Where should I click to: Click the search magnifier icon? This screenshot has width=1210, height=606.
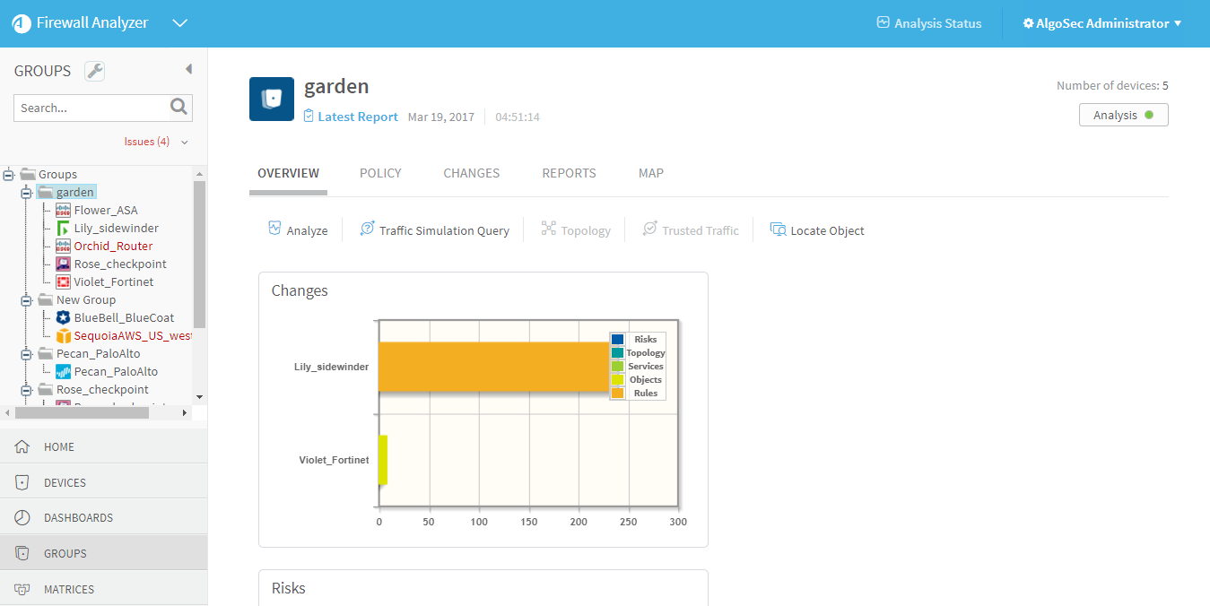[179, 108]
